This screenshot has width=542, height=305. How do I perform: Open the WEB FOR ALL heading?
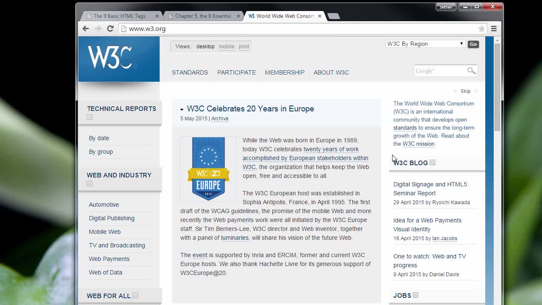pyautogui.click(x=109, y=296)
